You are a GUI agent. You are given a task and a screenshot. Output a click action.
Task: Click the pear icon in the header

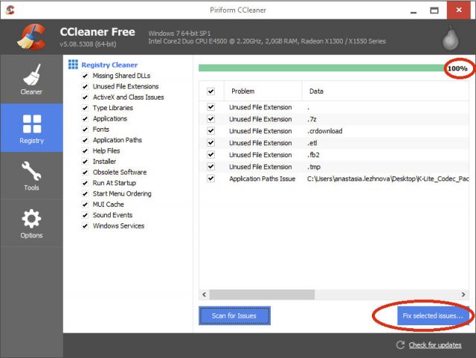tap(450, 38)
